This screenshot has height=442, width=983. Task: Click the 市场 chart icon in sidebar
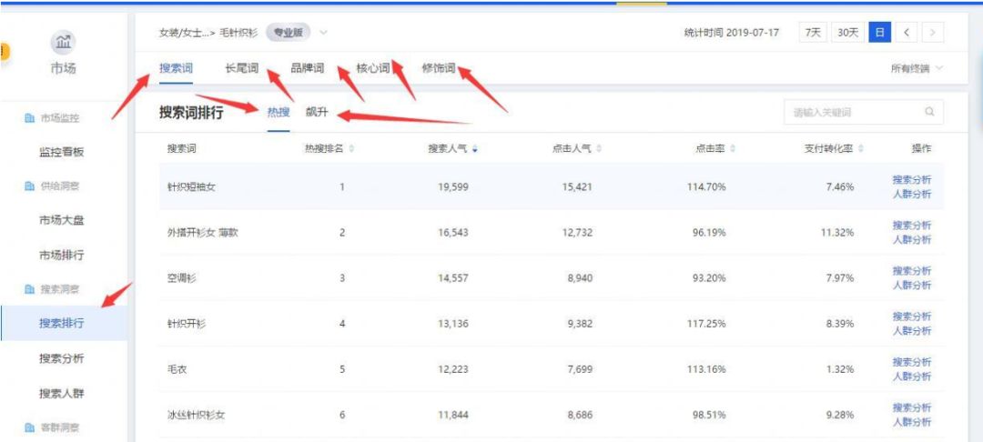tap(63, 42)
